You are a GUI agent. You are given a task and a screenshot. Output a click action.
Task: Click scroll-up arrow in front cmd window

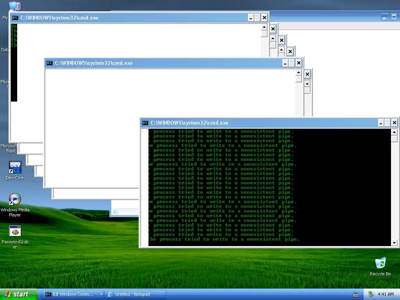[394, 132]
